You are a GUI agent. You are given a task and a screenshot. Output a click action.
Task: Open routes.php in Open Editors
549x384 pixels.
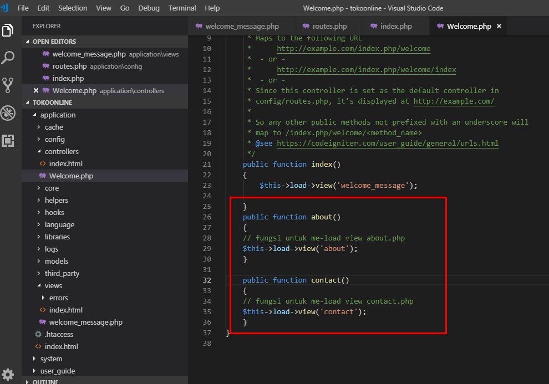[105, 66]
